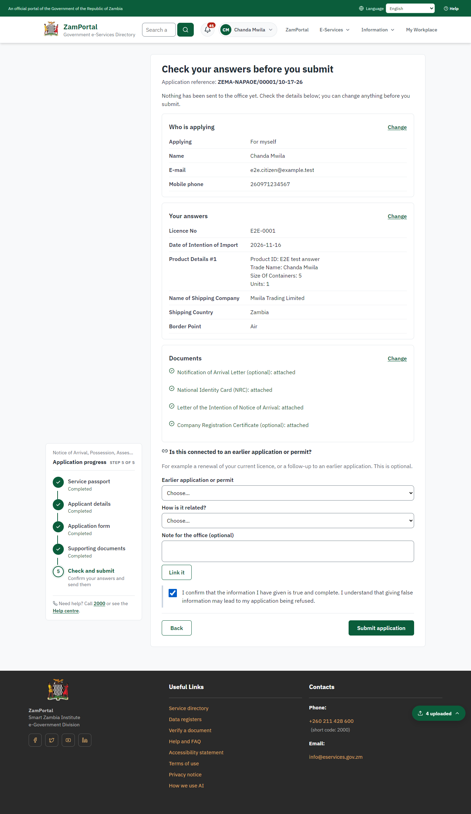Click the Applicant details completed checkmark
This screenshot has width=471, height=814.
(x=58, y=505)
